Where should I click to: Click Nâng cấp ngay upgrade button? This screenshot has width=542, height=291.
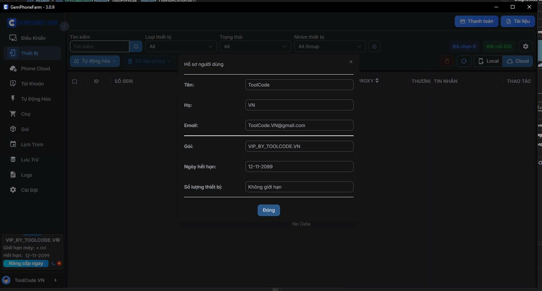point(26,263)
